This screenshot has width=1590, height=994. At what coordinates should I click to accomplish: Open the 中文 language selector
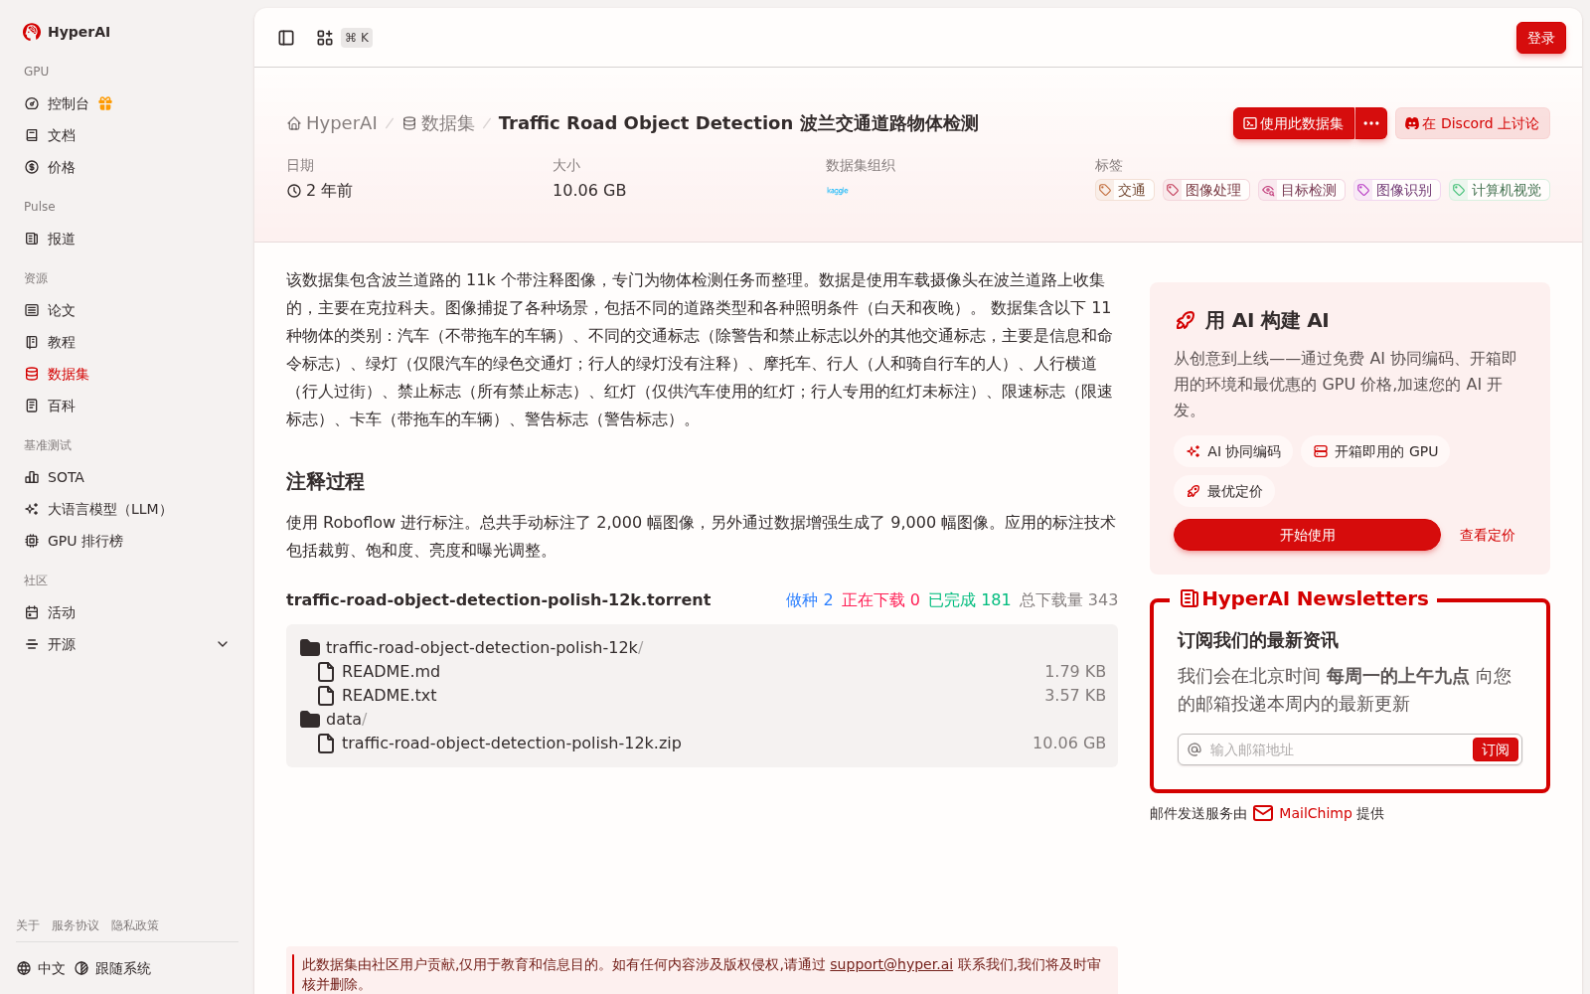point(41,968)
